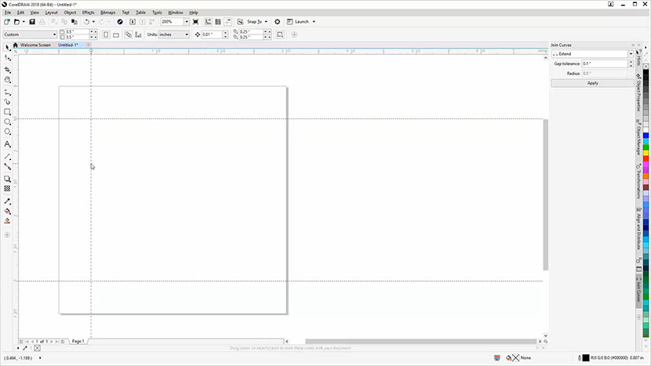Screen dimensions: 651x366
Task: Pick the Drop Shadow tool
Action: [x=8, y=179]
